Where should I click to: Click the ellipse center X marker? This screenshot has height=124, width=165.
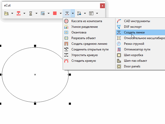click(x=35, y=75)
